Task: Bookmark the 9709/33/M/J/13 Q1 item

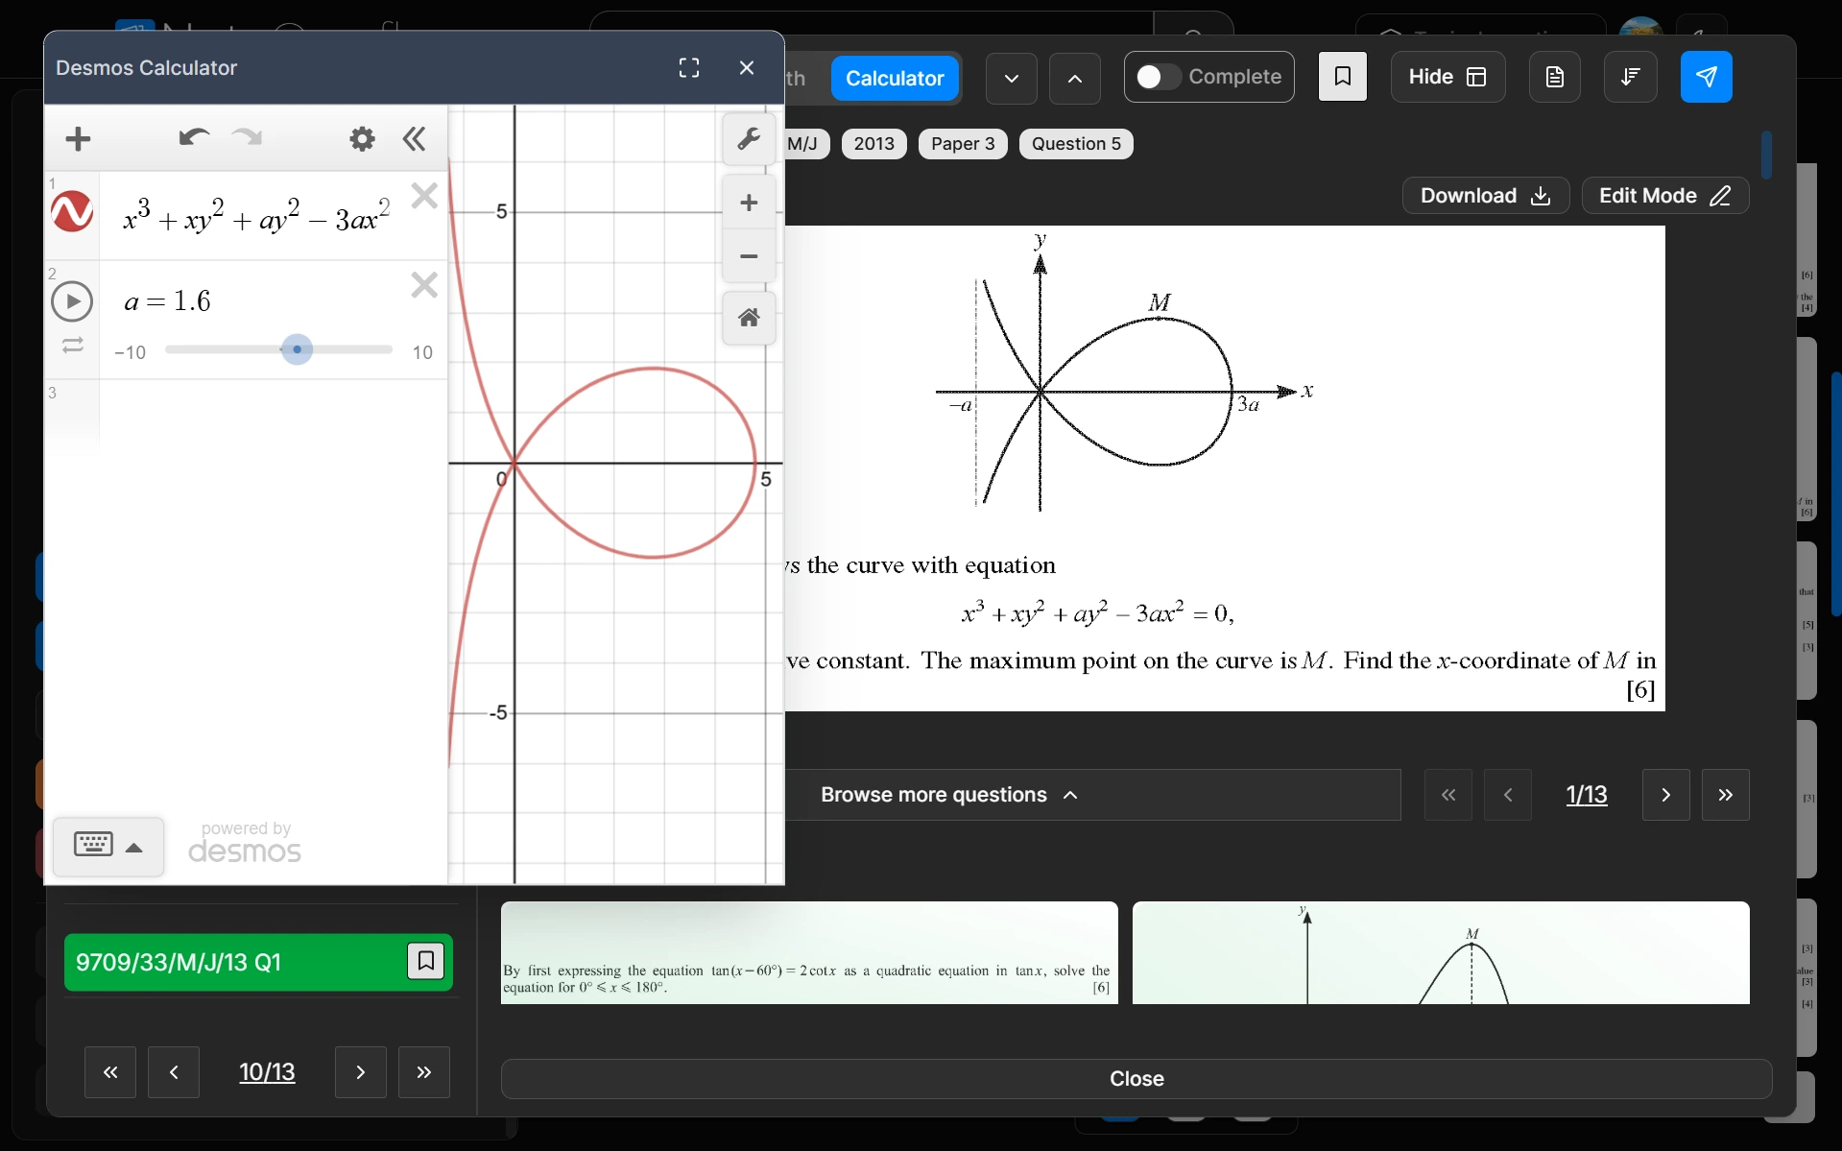Action: click(425, 961)
